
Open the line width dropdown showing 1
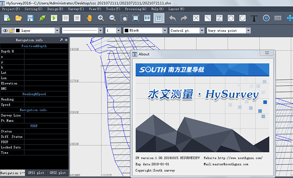(x=118, y=31)
